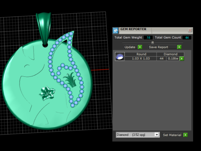Click the 0.18tw weight cell
Image resolution: width=201 pixels, height=151 pixels.
tap(173, 58)
